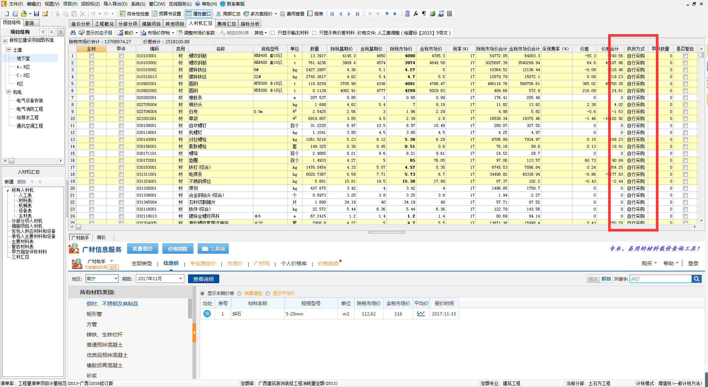Click the blue move-up arrow in toolbar
The width and height of the screenshot is (708, 387).
[x=387, y=14]
